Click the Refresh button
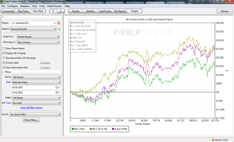 (x=225, y=11)
